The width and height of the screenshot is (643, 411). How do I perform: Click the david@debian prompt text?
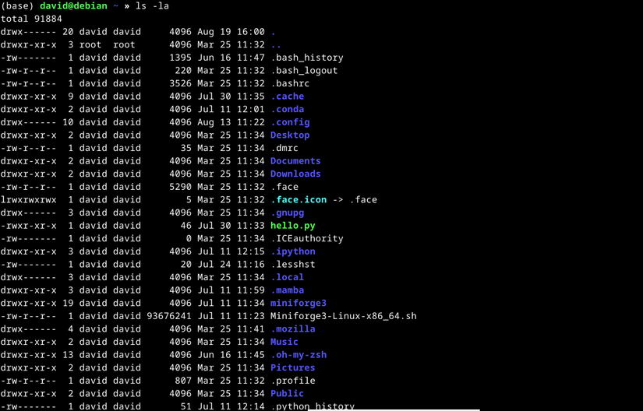click(76, 6)
